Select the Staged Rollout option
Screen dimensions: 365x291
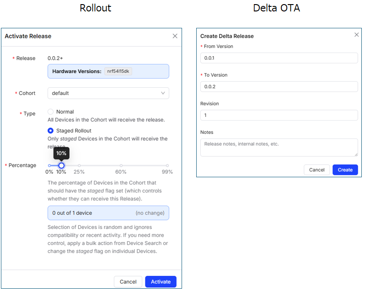(x=51, y=131)
